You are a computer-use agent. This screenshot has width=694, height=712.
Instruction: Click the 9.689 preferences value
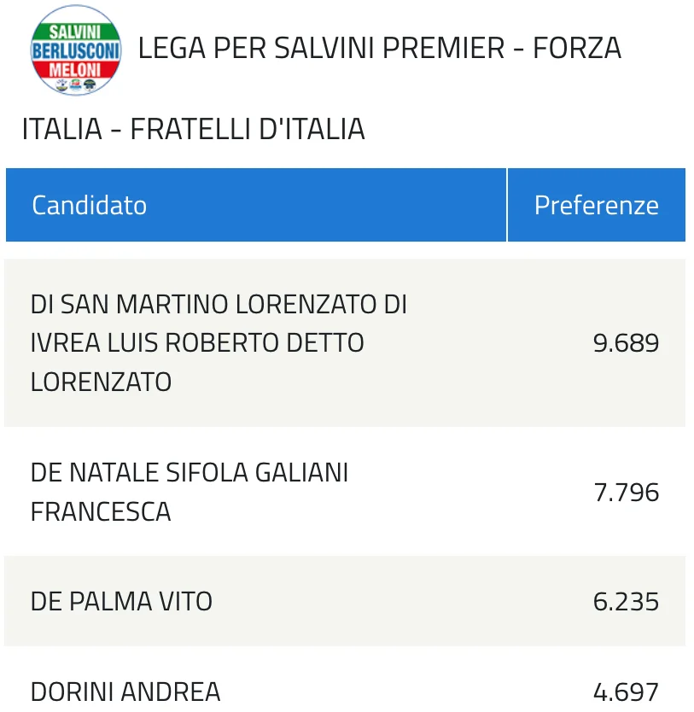point(626,343)
